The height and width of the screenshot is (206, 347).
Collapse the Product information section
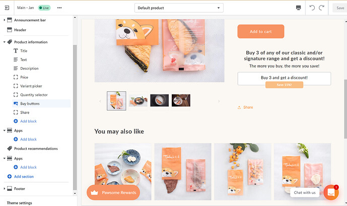[4, 42]
